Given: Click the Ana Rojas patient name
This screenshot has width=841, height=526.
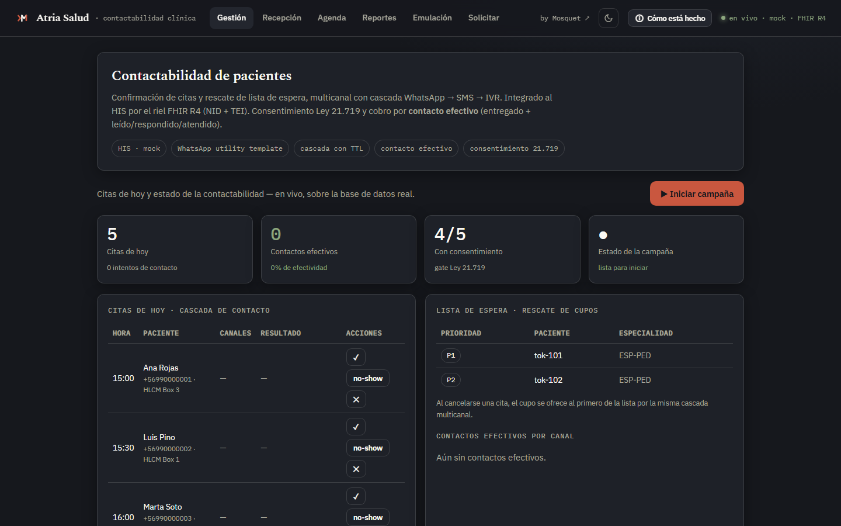Looking at the screenshot, I should click(161, 368).
